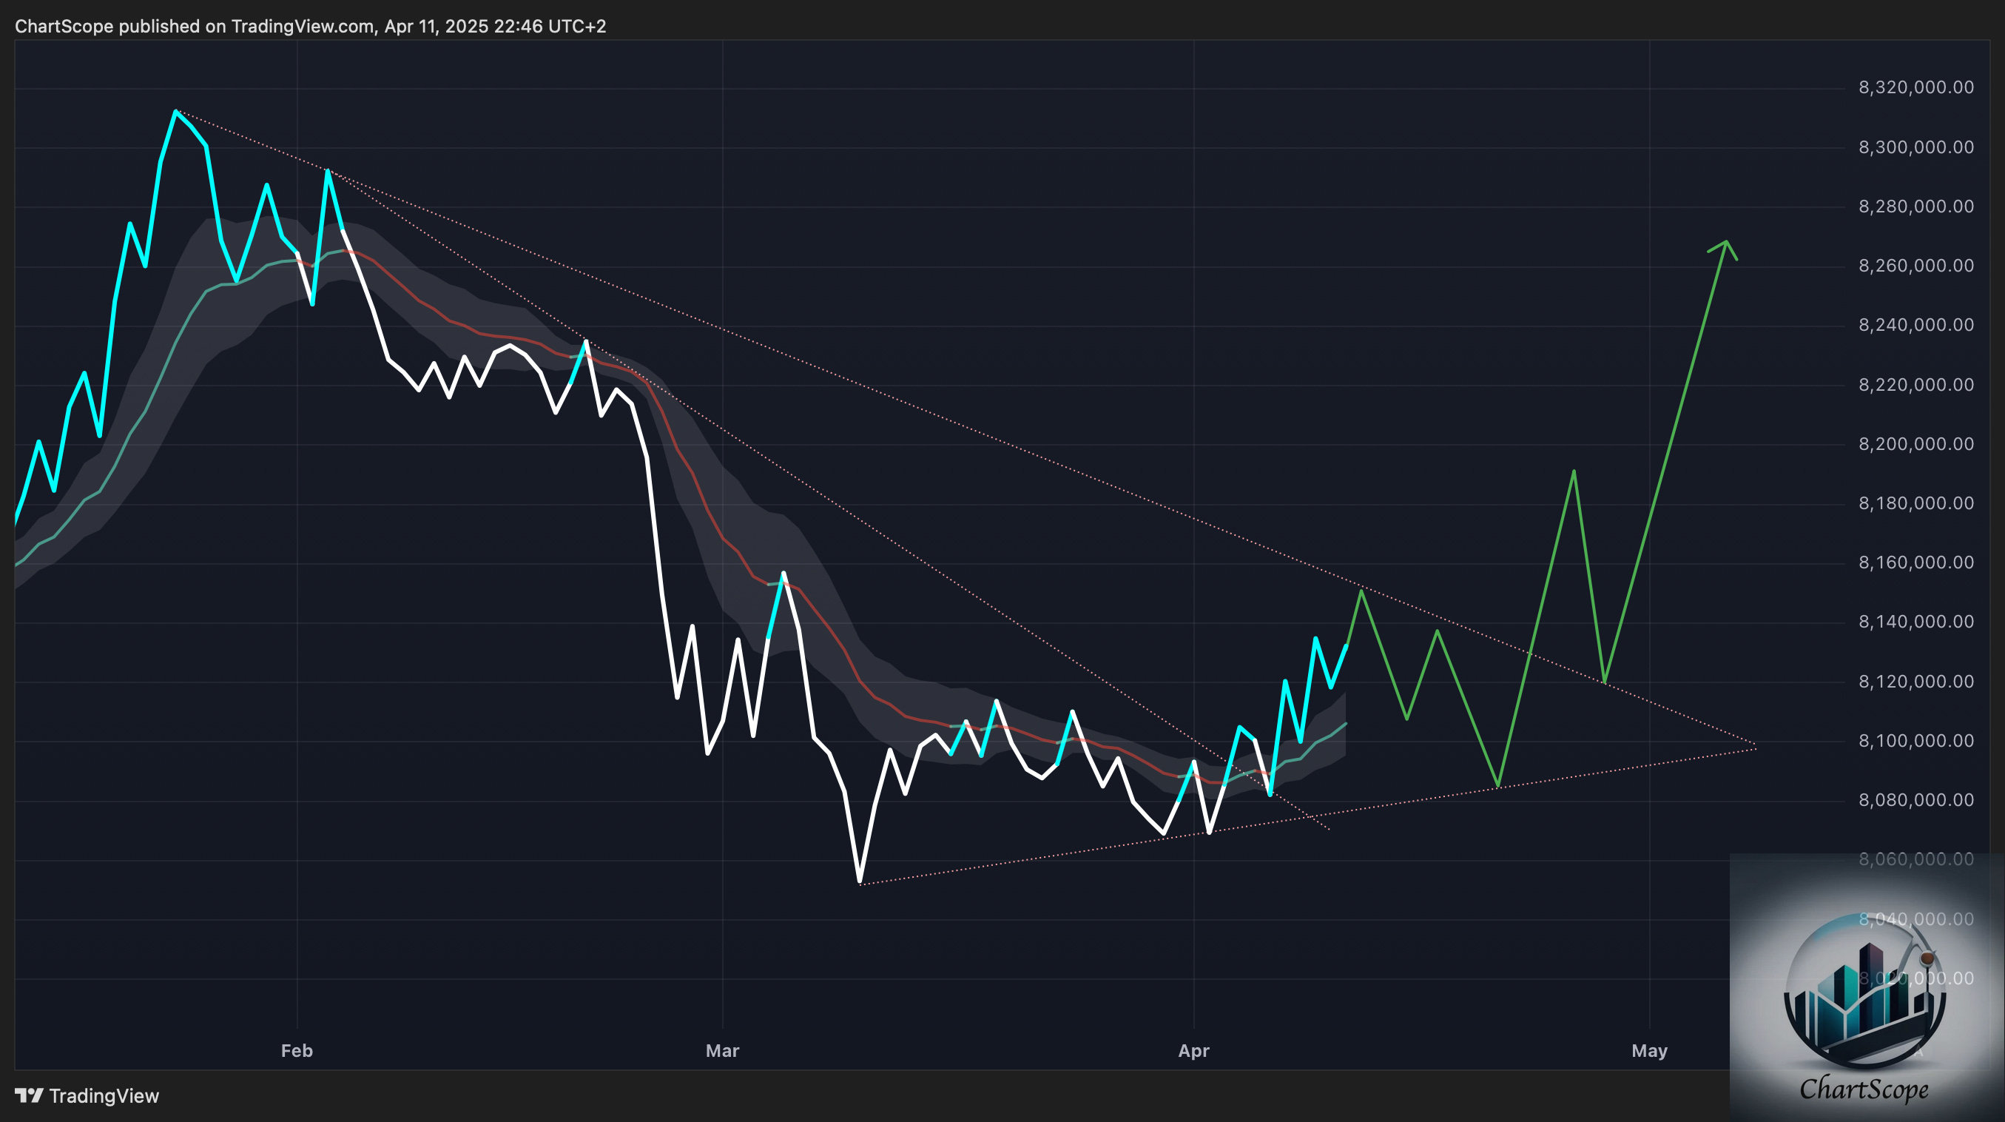Click the 8,260,000.00 price axis label

tap(1915, 266)
